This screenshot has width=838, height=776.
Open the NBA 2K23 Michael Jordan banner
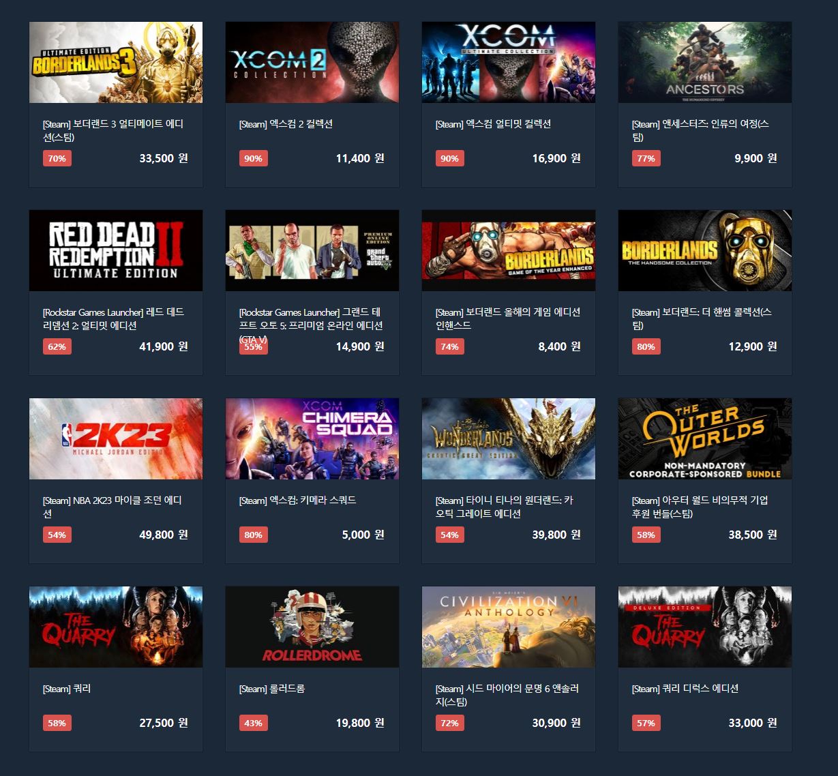point(116,439)
